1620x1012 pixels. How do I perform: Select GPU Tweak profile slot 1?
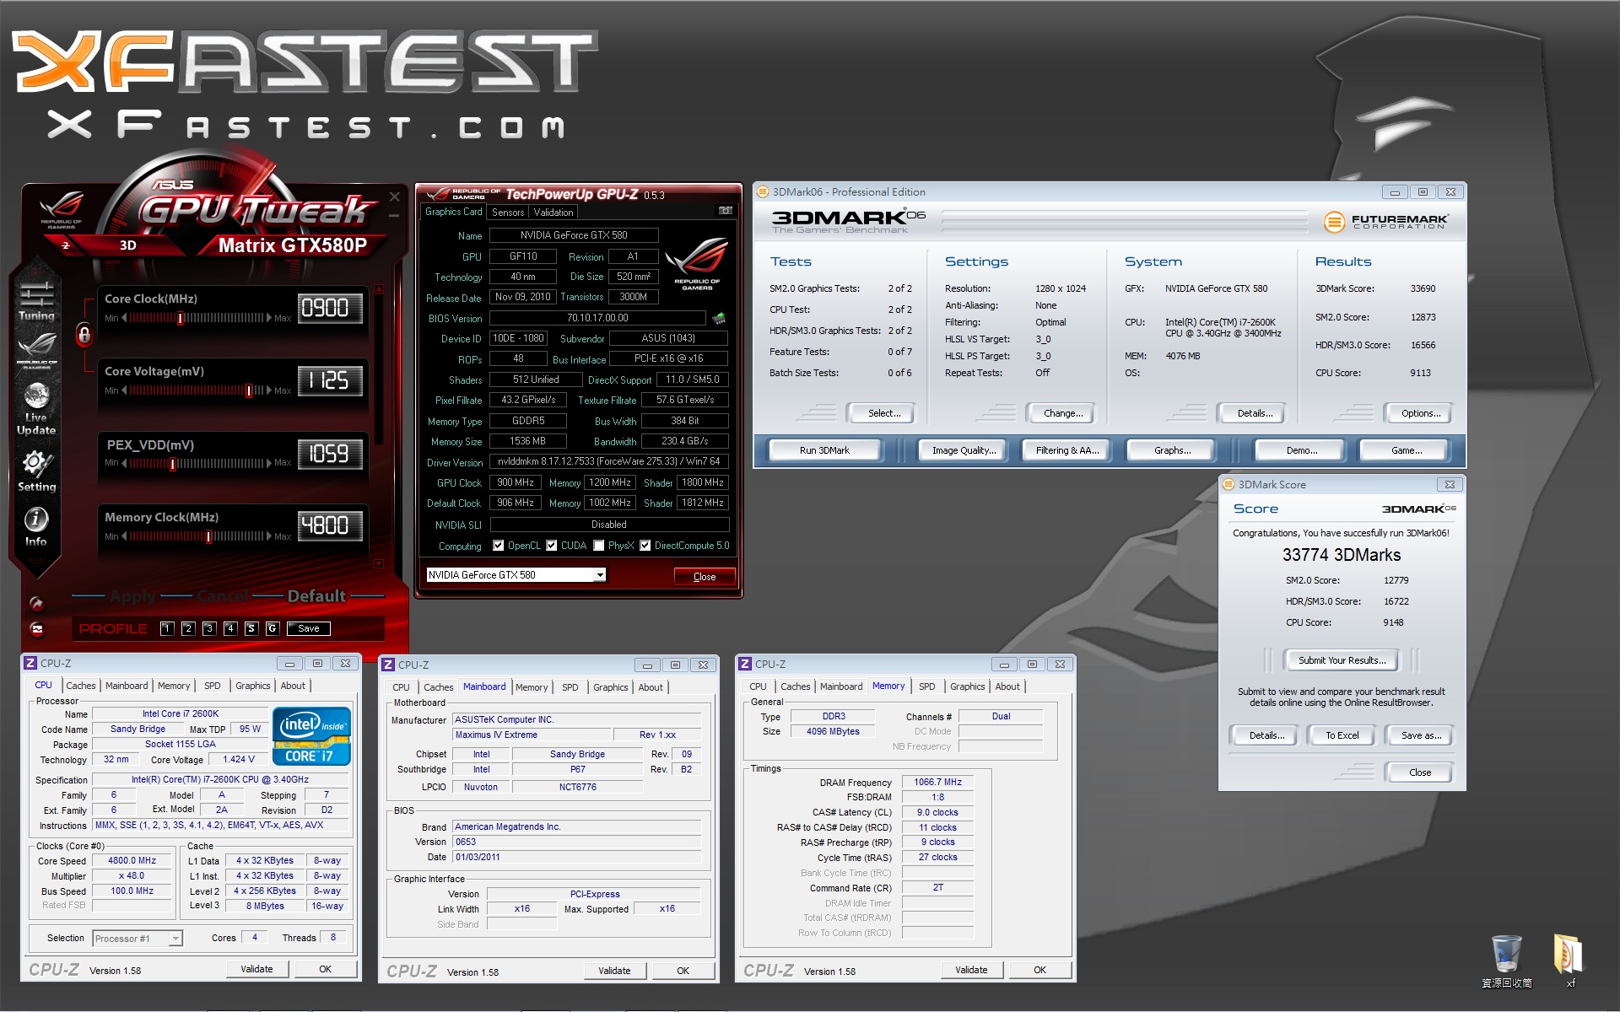pos(167,628)
